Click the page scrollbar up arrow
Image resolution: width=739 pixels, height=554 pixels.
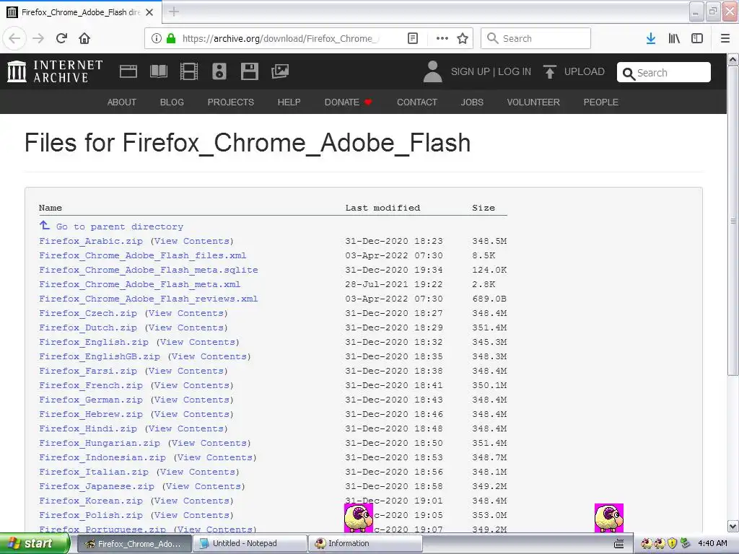pyautogui.click(x=733, y=60)
